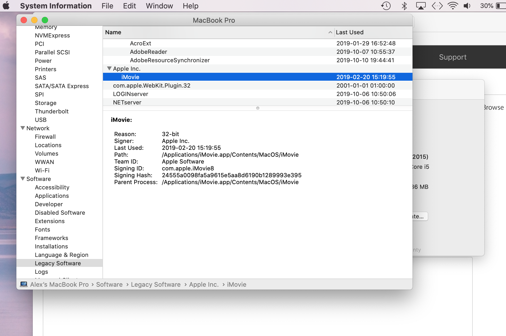Click the battery status icon
The image size is (506, 336).
[x=501, y=6]
